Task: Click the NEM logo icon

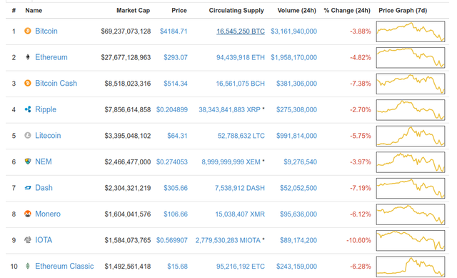Action: click(28, 162)
